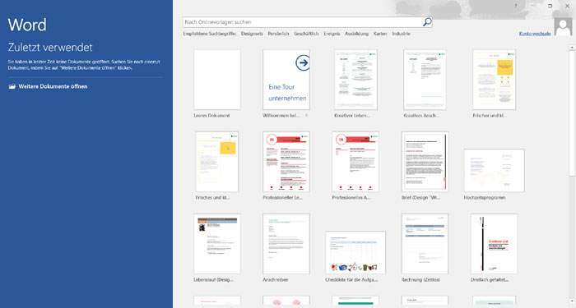Click the Konto wechseln link
Viewport: 576px width, 308px height.
click(x=535, y=34)
